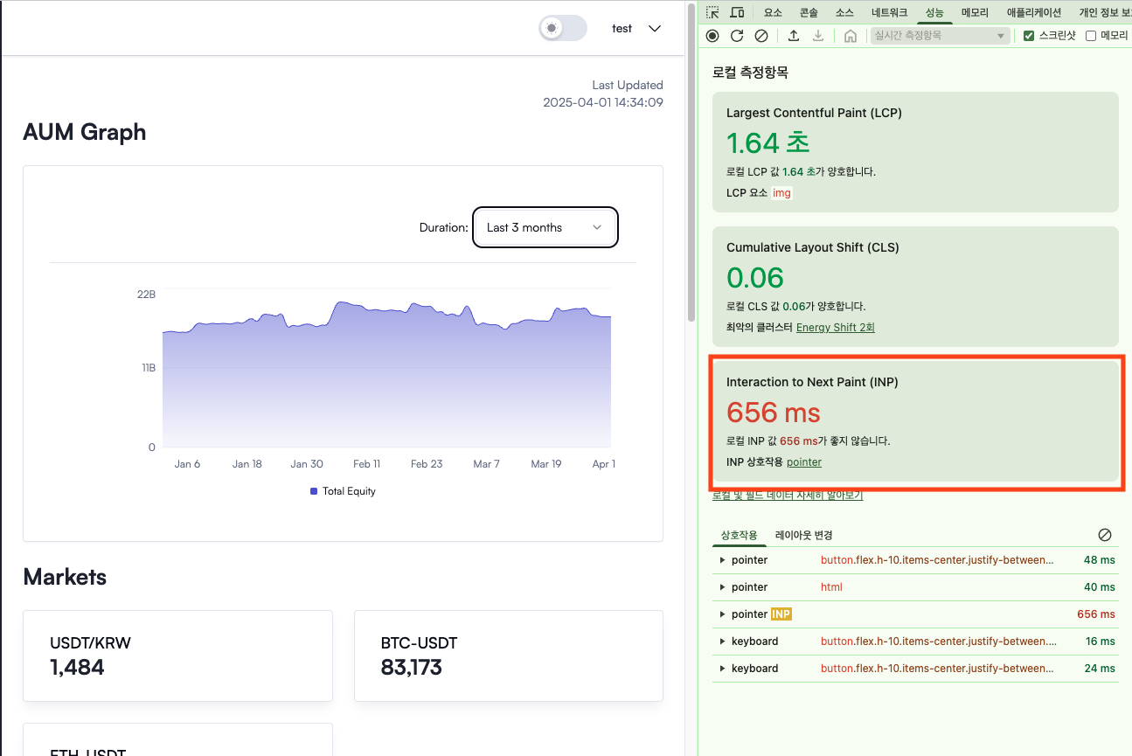Switch to the 요소 tab
The width and height of the screenshot is (1132, 756).
pos(773,12)
